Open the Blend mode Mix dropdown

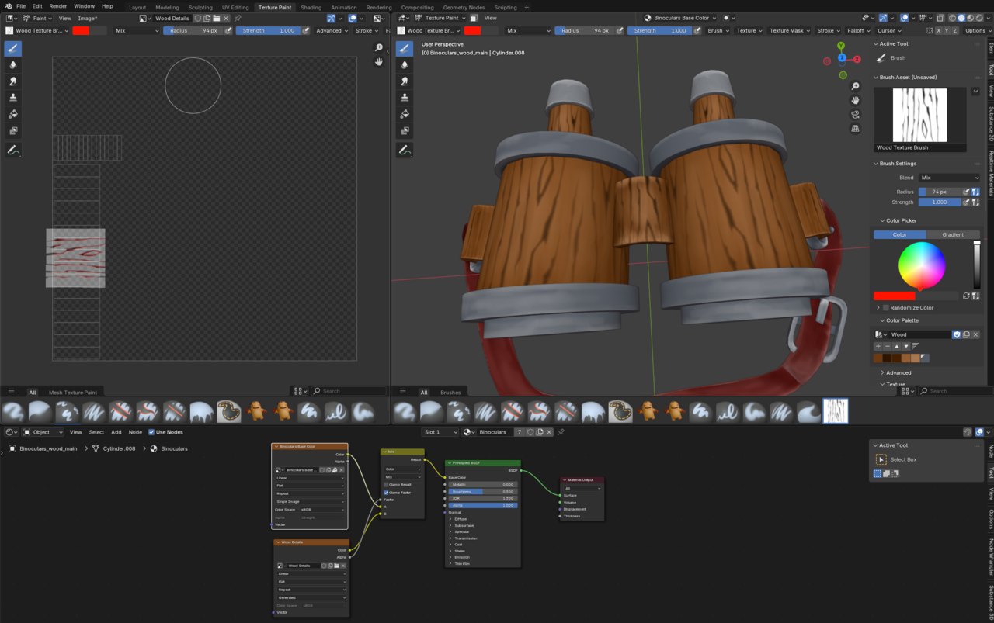coord(949,178)
